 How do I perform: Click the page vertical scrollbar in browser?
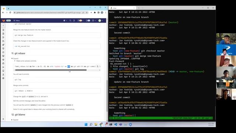click(x=107, y=96)
